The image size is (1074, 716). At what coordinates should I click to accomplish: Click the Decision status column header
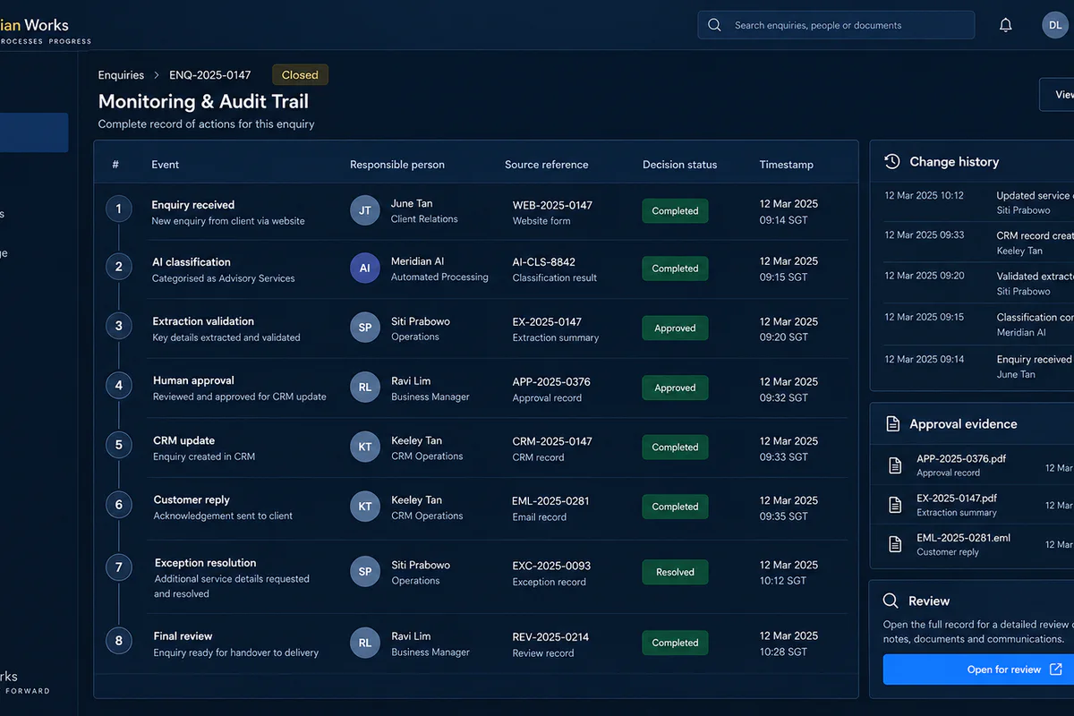coord(680,165)
